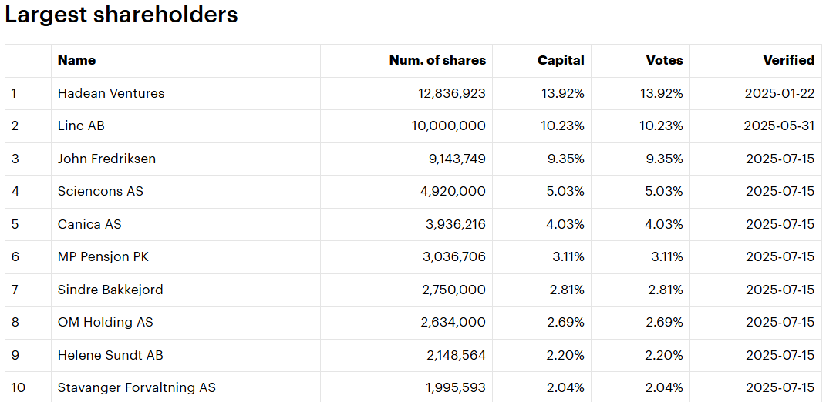
Task: Click Helene Sundt AB name
Action: click(x=110, y=355)
